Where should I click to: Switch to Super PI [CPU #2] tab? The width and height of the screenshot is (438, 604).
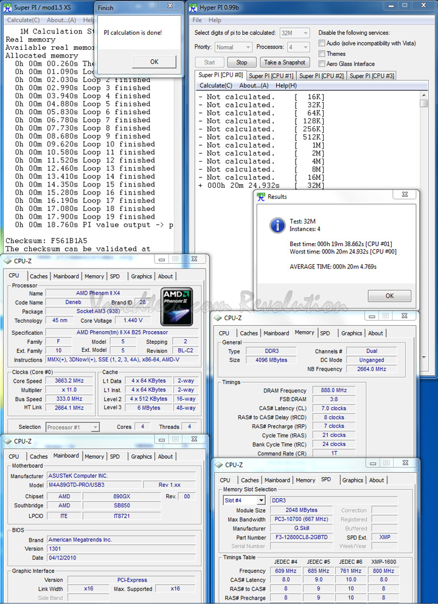click(x=321, y=76)
